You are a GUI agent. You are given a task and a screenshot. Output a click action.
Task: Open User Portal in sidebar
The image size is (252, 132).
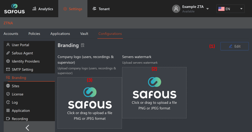[29, 45]
